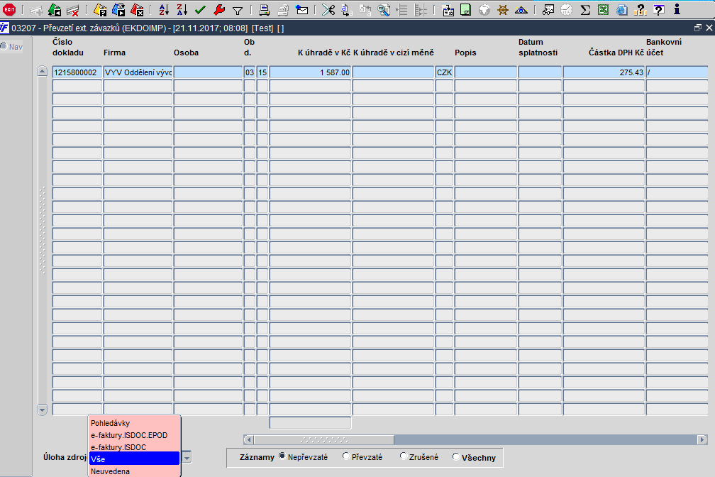715x477 pixels.
Task: Click the green duplicate record icon
Action: tap(54, 10)
